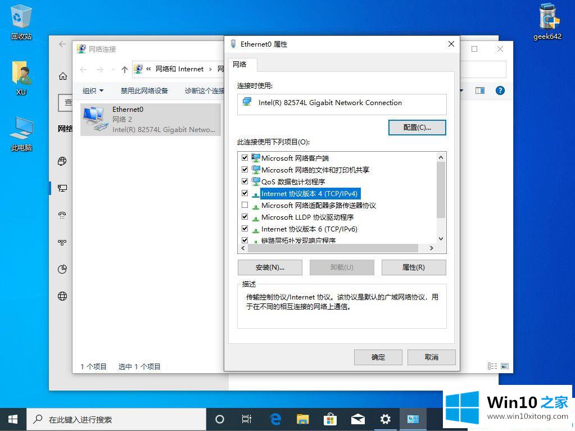Viewport: 575px width, 431px height.
Task: Uncheck Internet 协议版本 4 (TCP/IPv4) checkbox
Action: pyautogui.click(x=245, y=193)
